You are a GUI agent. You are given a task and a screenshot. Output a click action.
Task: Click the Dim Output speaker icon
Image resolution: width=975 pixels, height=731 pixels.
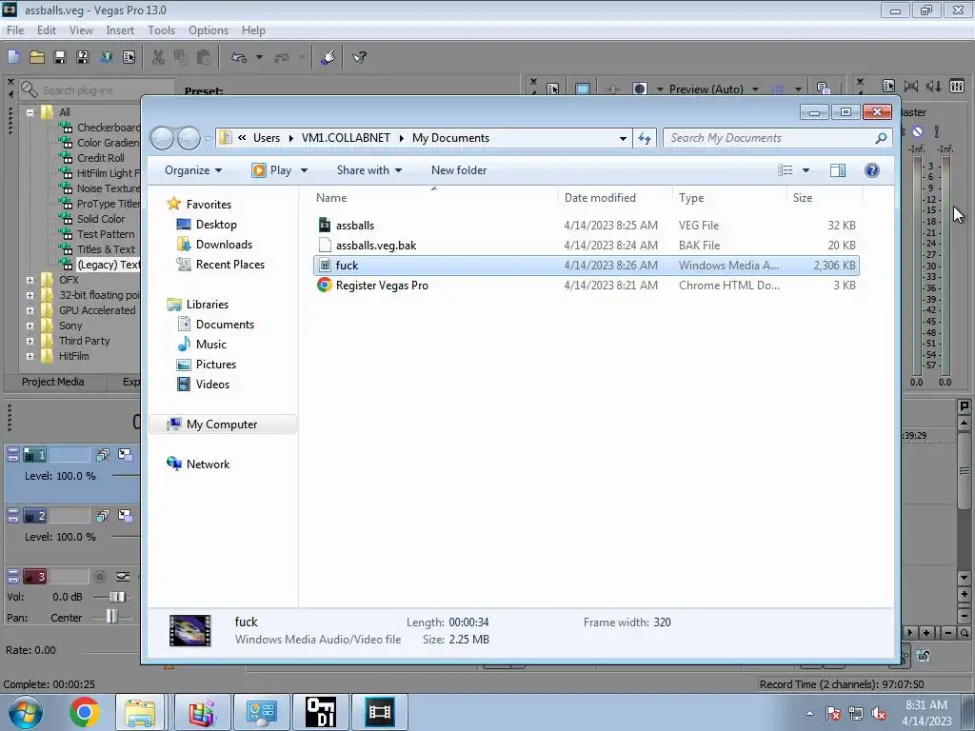pos(934,86)
